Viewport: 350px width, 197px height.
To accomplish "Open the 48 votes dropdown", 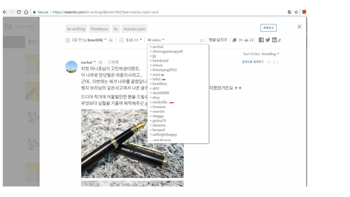I will coord(156,40).
